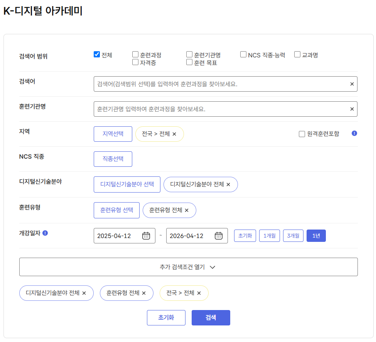The width and height of the screenshot is (376, 342).
Task: Click the info icon next to 개강일자
Action: (x=45, y=233)
